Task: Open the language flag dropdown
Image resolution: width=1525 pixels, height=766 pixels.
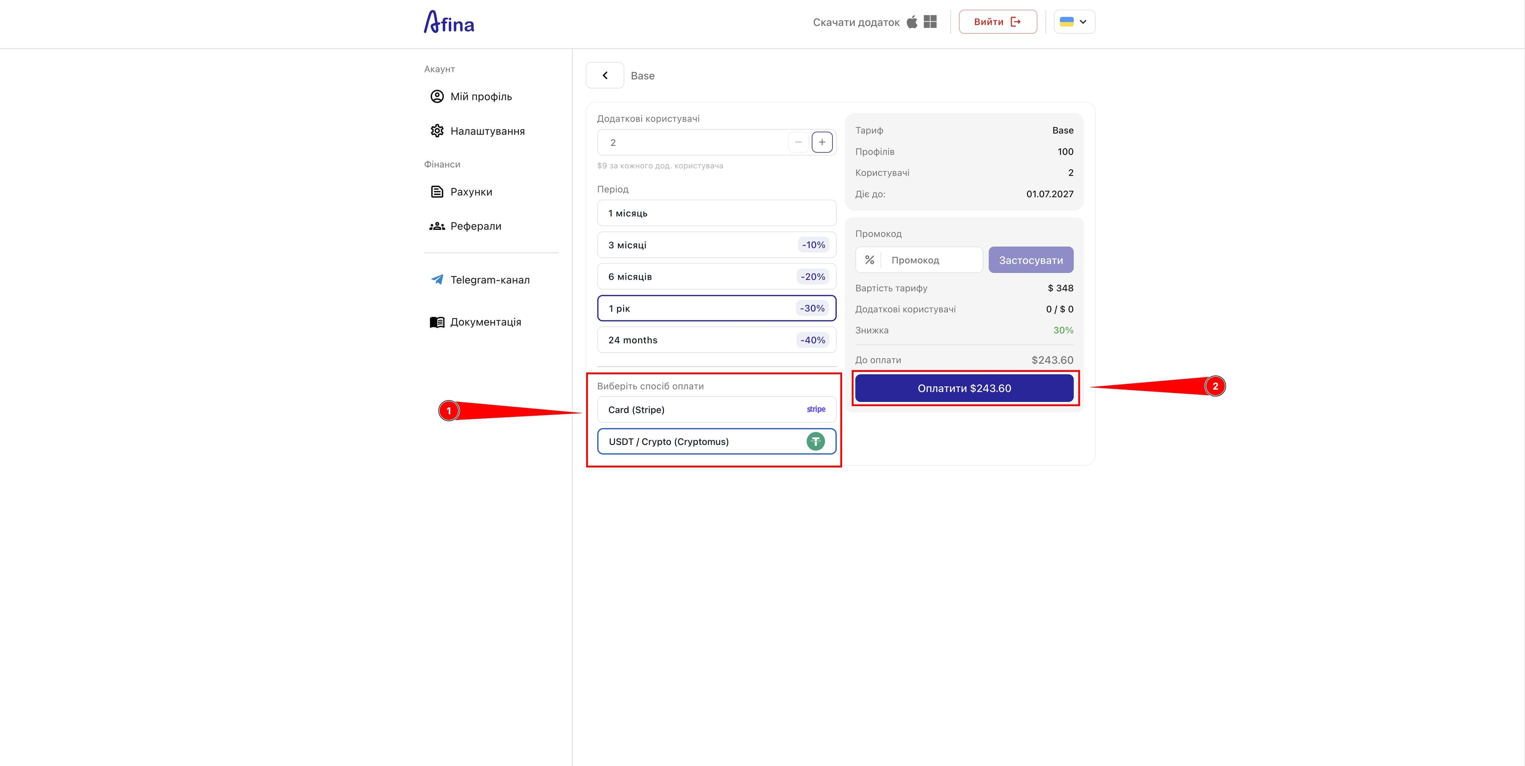Action: [x=1074, y=22]
